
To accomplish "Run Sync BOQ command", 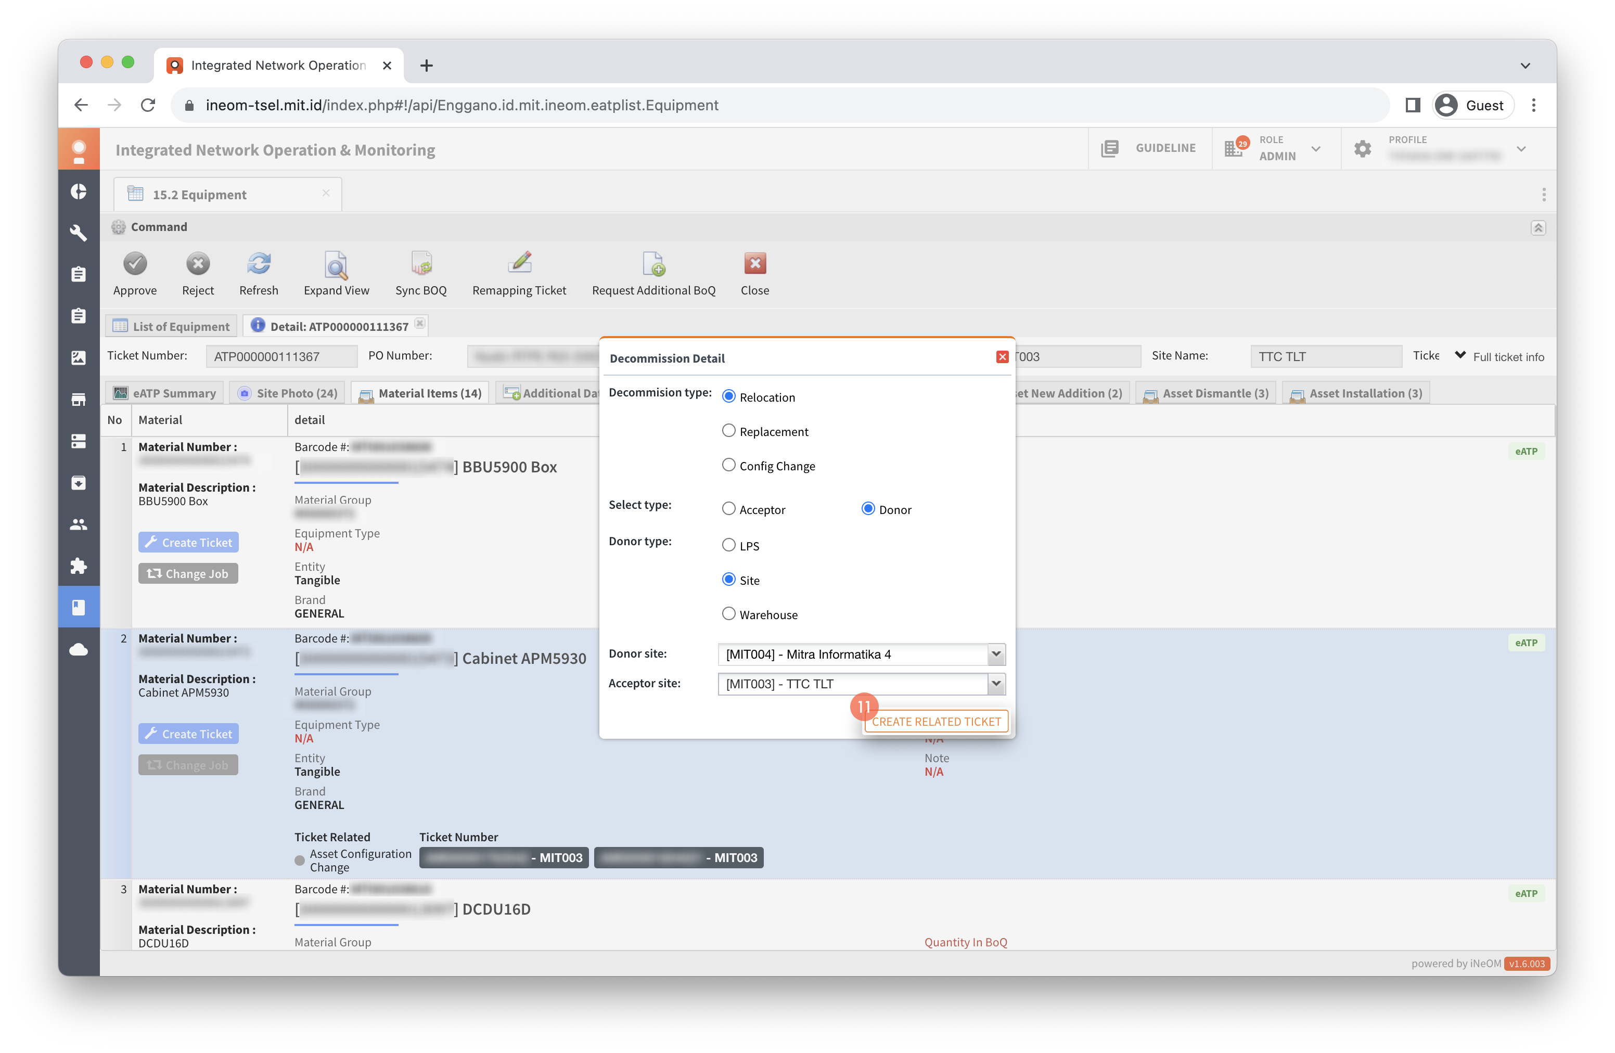I will click(x=421, y=264).
